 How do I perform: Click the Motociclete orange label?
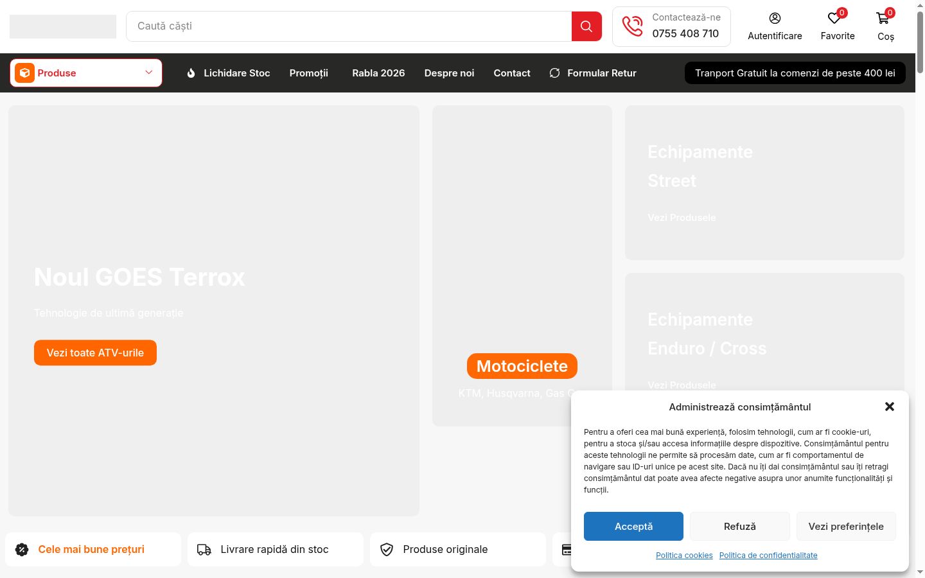coord(522,366)
